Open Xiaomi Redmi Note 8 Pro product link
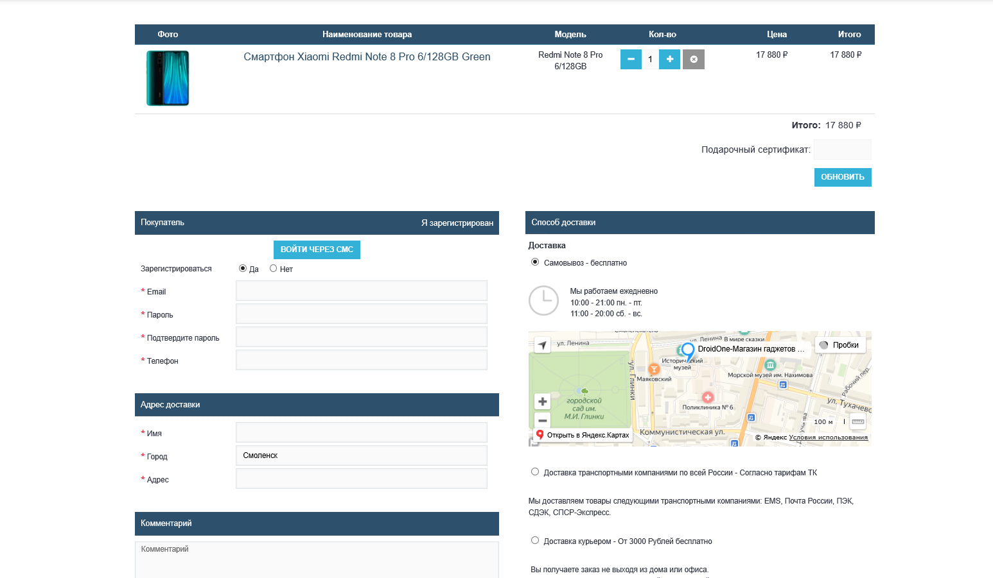 pyautogui.click(x=367, y=57)
